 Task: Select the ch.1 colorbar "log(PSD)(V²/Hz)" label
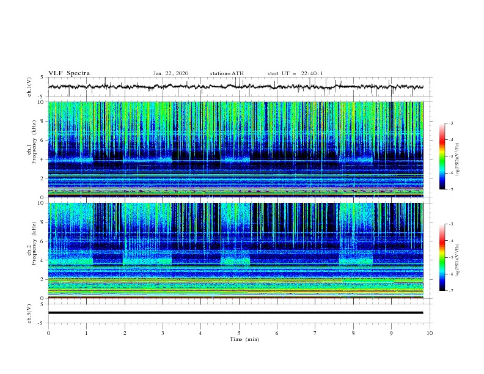(457, 159)
